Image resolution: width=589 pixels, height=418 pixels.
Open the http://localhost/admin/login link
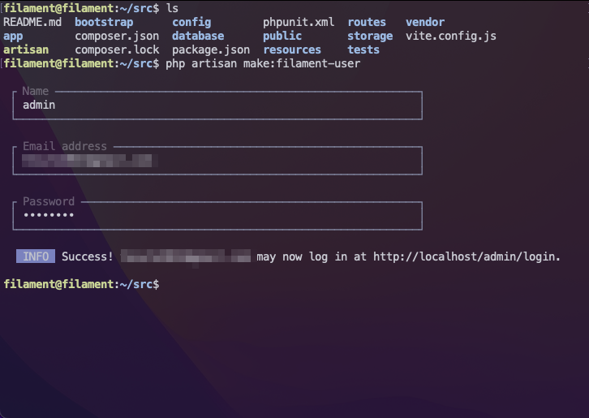click(465, 256)
